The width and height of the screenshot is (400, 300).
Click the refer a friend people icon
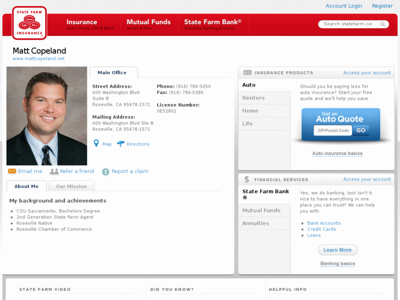click(x=54, y=171)
